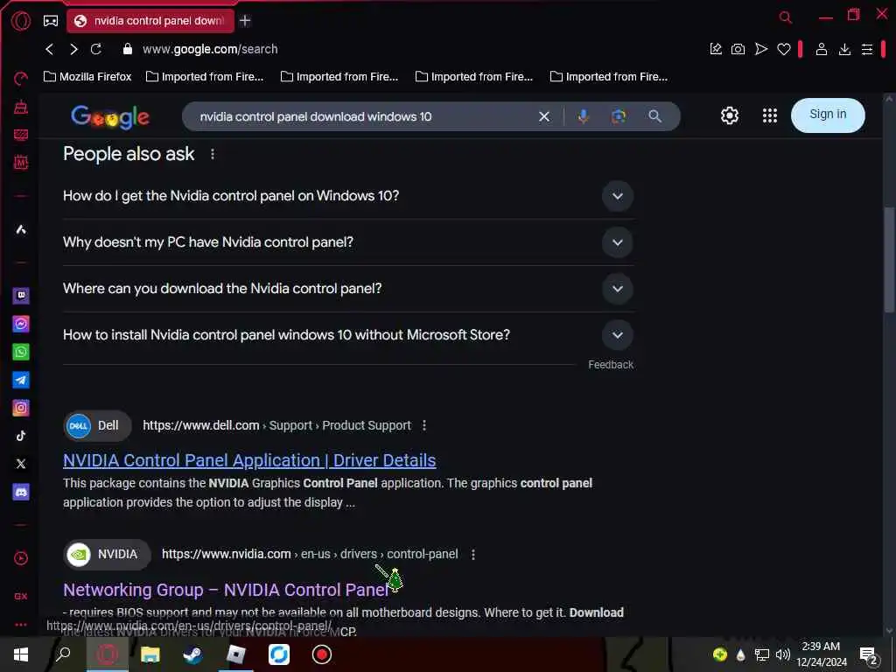This screenshot has height=672, width=896.
Task: Open the Downloads toolbar icon
Action: coord(844,49)
